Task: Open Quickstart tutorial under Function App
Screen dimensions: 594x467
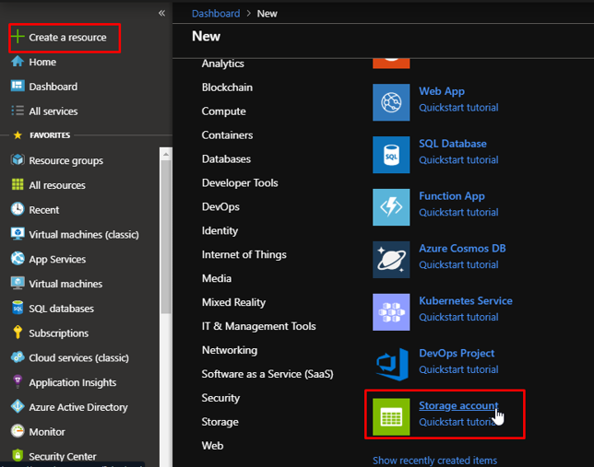Action: (458, 212)
